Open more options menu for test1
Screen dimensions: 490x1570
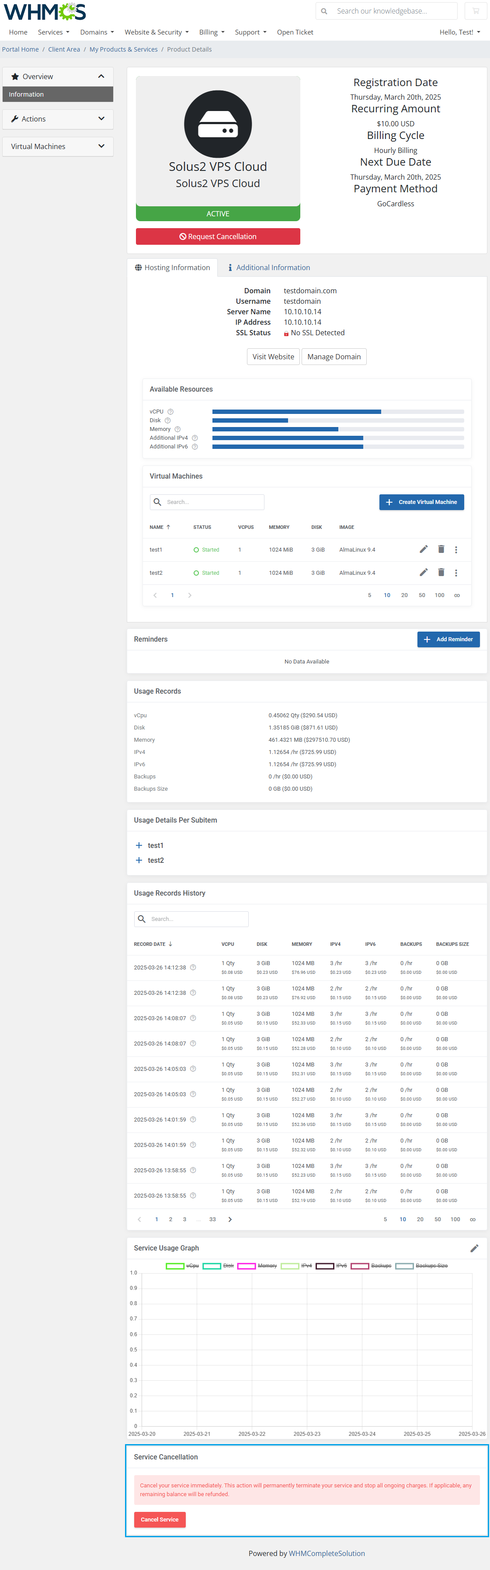pyautogui.click(x=456, y=550)
